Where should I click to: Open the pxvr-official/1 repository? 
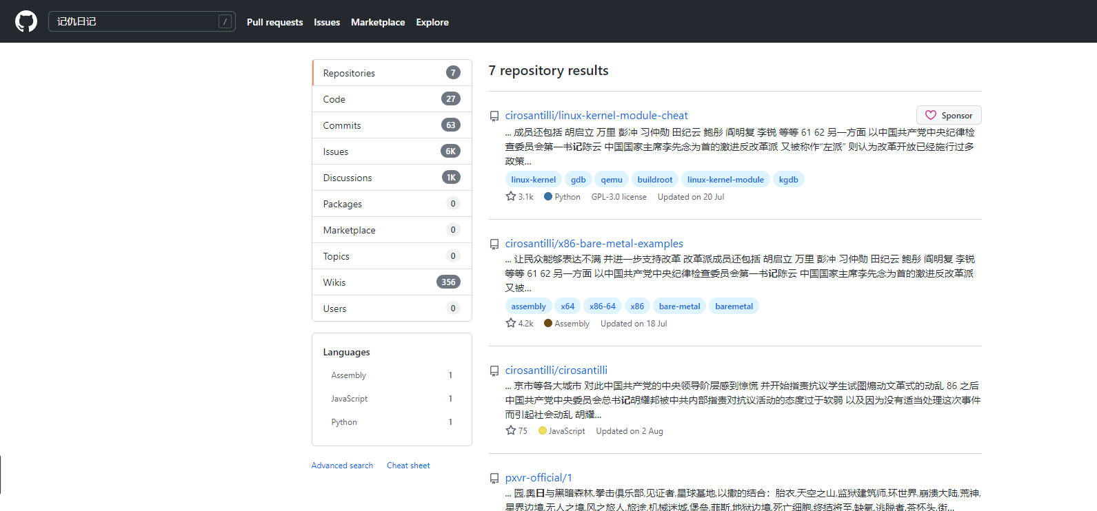(539, 478)
